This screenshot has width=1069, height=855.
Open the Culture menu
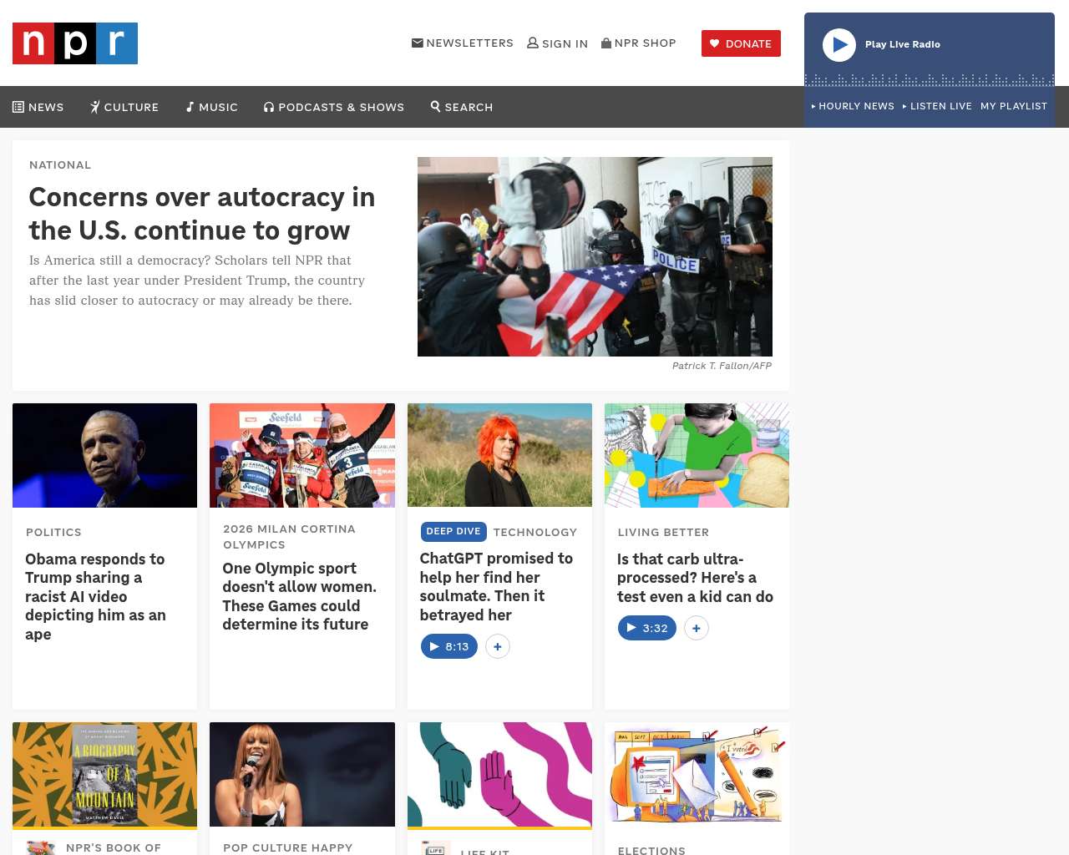click(124, 107)
